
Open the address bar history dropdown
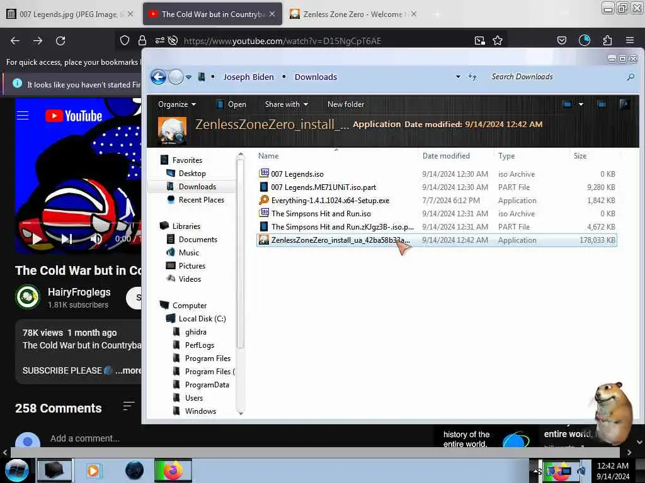click(458, 77)
